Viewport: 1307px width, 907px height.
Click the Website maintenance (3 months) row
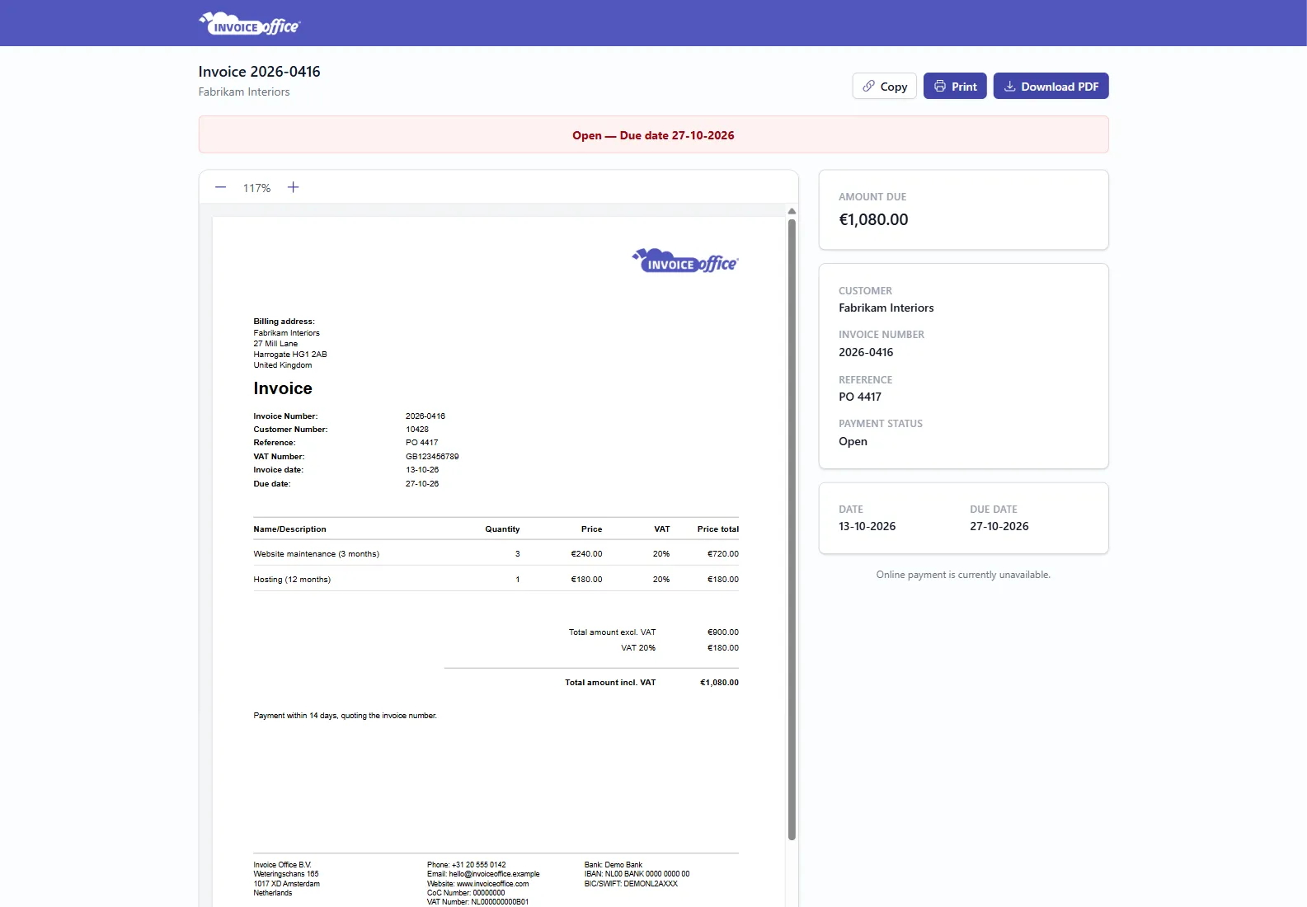(x=496, y=553)
